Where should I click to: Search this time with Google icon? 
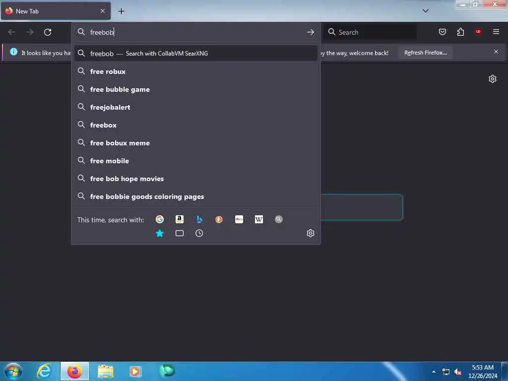(x=160, y=219)
